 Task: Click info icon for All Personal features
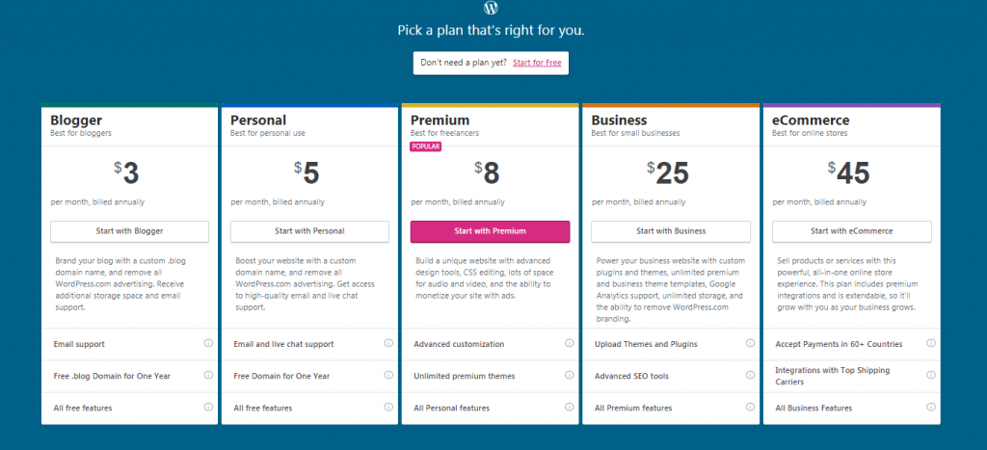569,407
